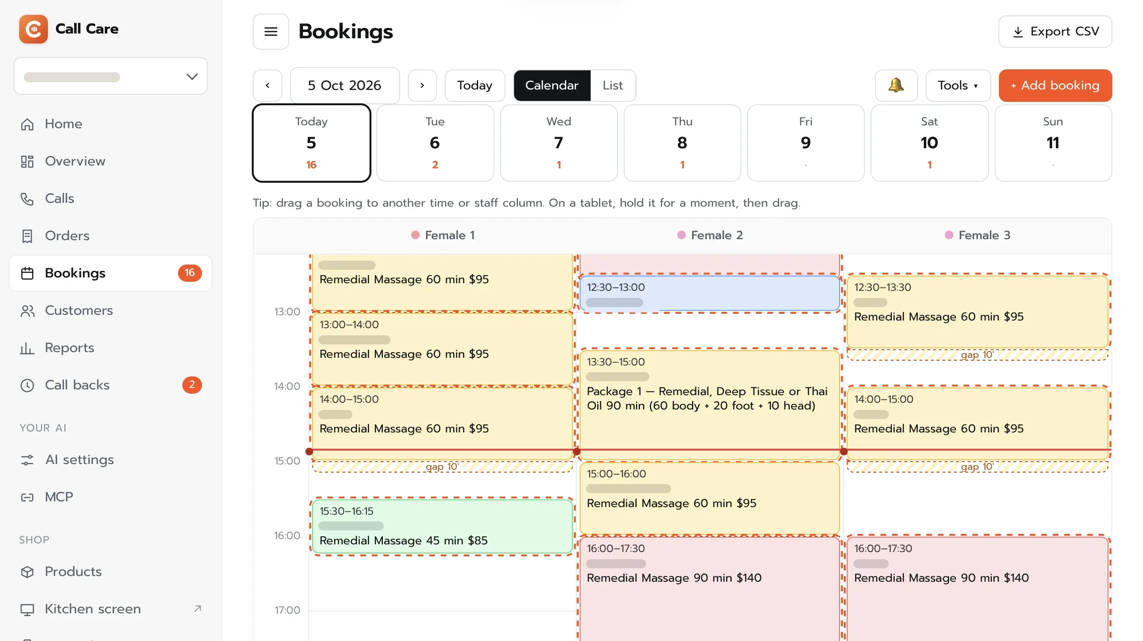The image size is (1143, 641).
Task: Open the 12:30–13:00 blue booking
Action: tap(710, 294)
